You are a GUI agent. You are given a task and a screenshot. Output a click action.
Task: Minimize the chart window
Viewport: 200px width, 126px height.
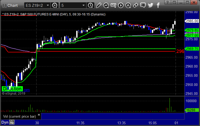point(181,2)
